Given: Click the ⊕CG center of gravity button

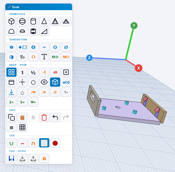Looking at the screenshot, I should 66,82.
